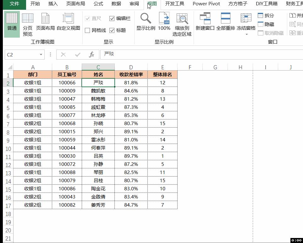This screenshot has height=243, width=303.
Task: Click the header cell 部门
Action: (x=33, y=74)
